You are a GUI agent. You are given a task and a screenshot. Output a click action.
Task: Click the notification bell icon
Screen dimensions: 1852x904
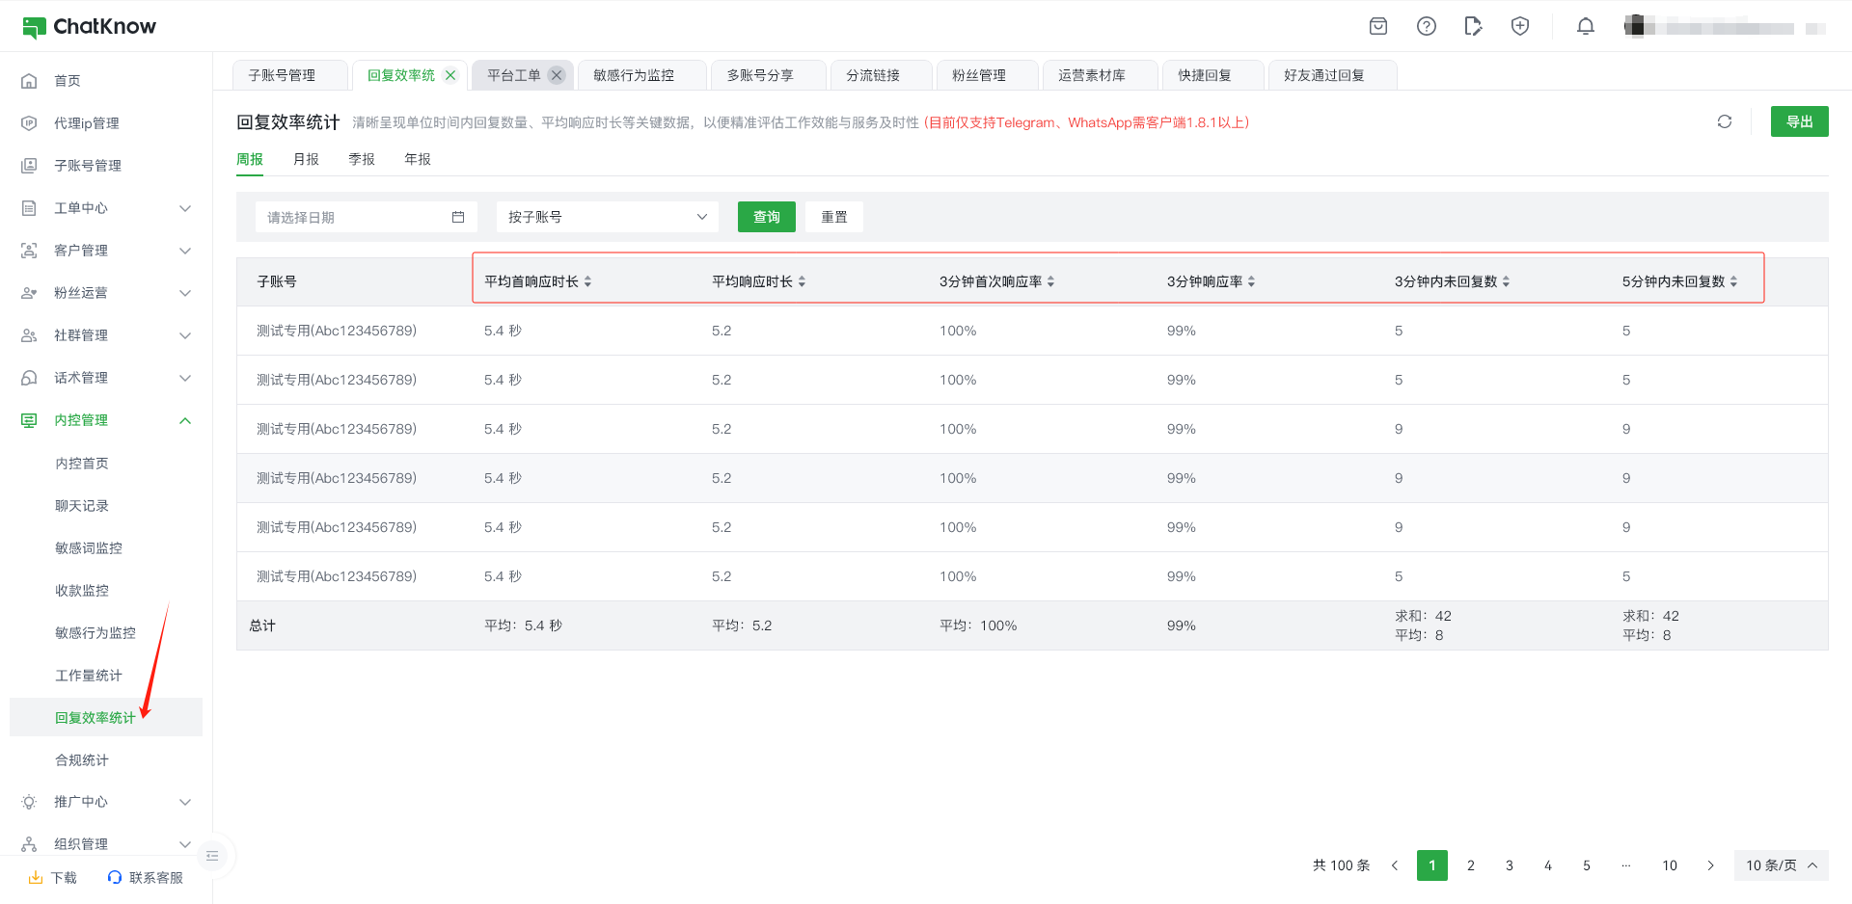pyautogui.click(x=1585, y=26)
